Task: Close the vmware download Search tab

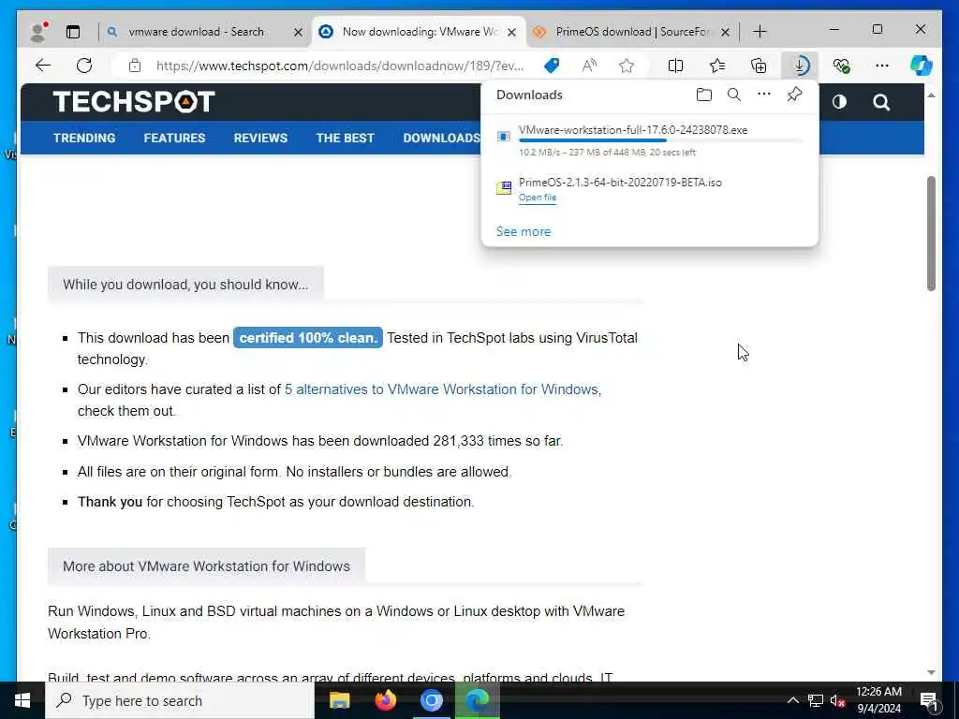Action: (298, 33)
